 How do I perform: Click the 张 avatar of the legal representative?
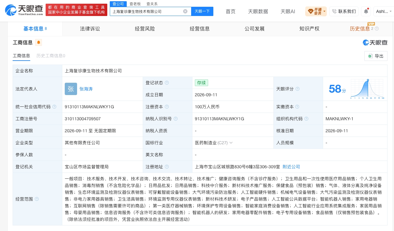[x=71, y=89]
